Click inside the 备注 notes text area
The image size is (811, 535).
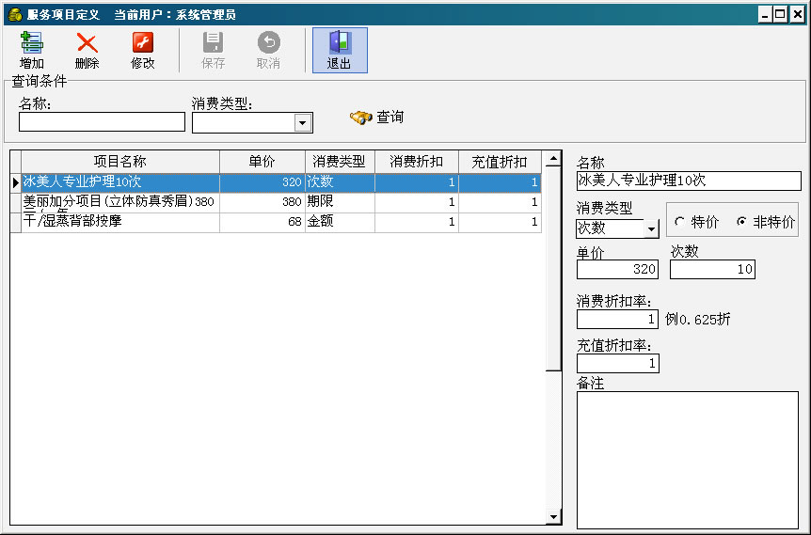click(x=688, y=460)
